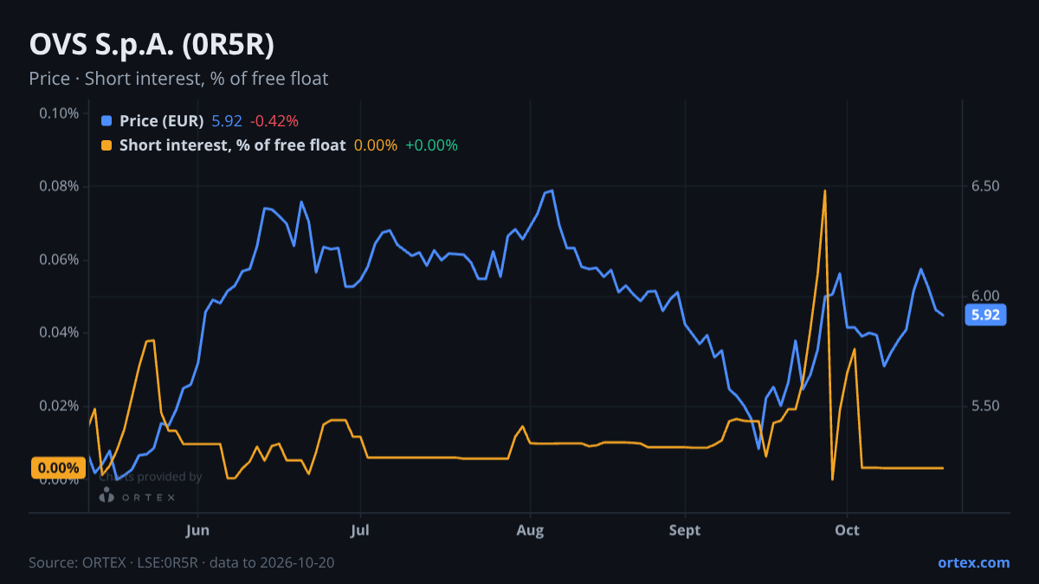The width and height of the screenshot is (1039, 584).
Task: Open the ortex.com link
Action: point(973,562)
